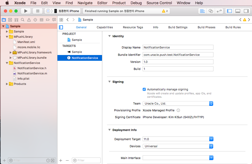Open the Team dropdown

coord(178,103)
